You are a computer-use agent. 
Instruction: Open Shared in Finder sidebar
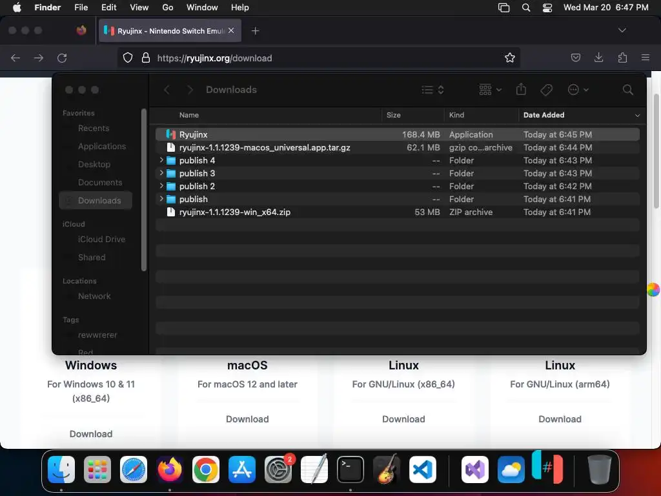pos(92,257)
